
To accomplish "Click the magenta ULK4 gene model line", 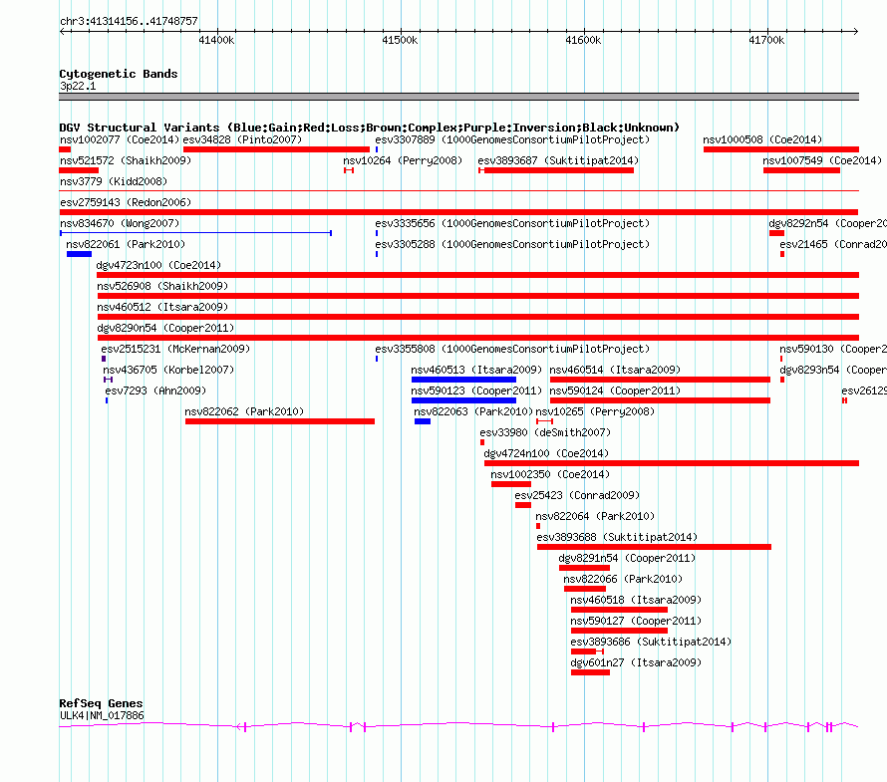I will (458, 726).
